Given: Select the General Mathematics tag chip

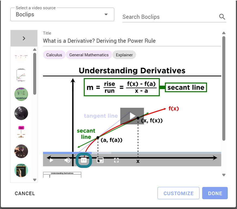Looking at the screenshot, I should tap(89, 55).
